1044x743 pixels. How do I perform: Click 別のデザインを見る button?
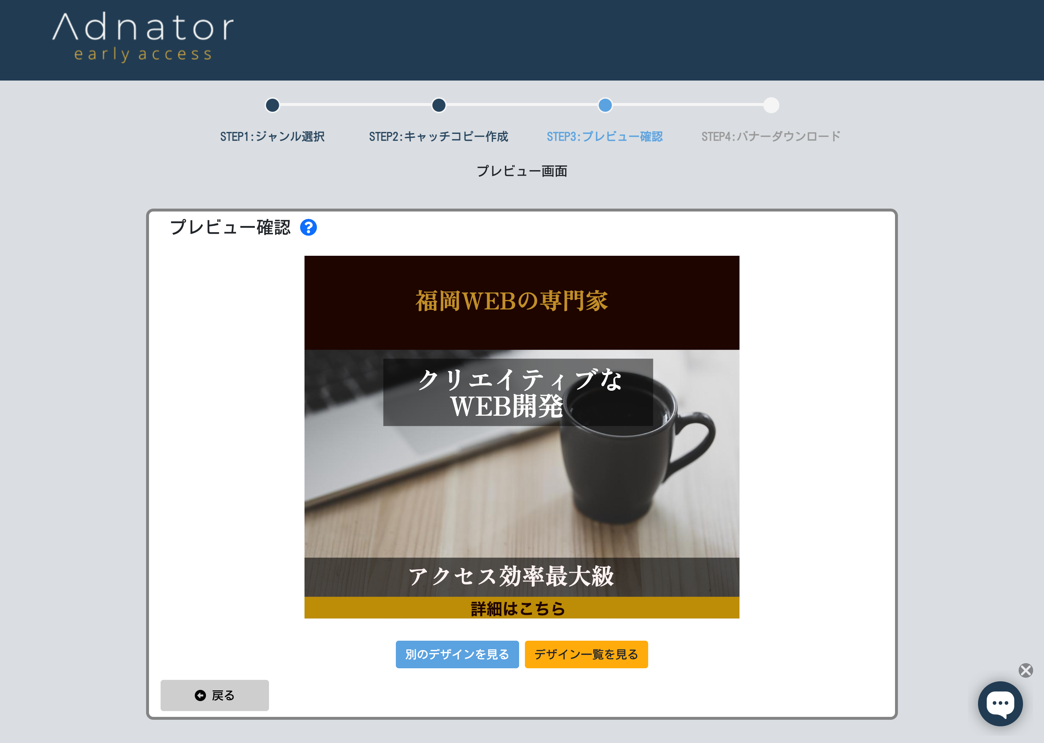[457, 654]
